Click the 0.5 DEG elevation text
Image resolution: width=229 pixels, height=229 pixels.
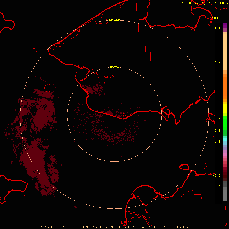pyautogui.click(x=127, y=227)
